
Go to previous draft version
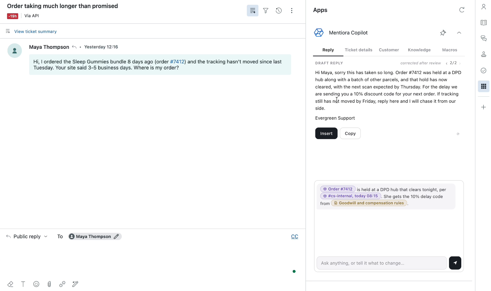click(x=446, y=63)
